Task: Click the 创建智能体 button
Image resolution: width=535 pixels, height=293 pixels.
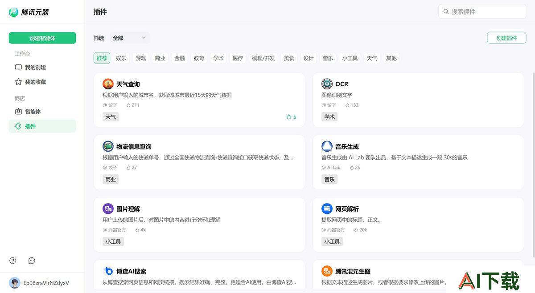Action: pos(42,38)
